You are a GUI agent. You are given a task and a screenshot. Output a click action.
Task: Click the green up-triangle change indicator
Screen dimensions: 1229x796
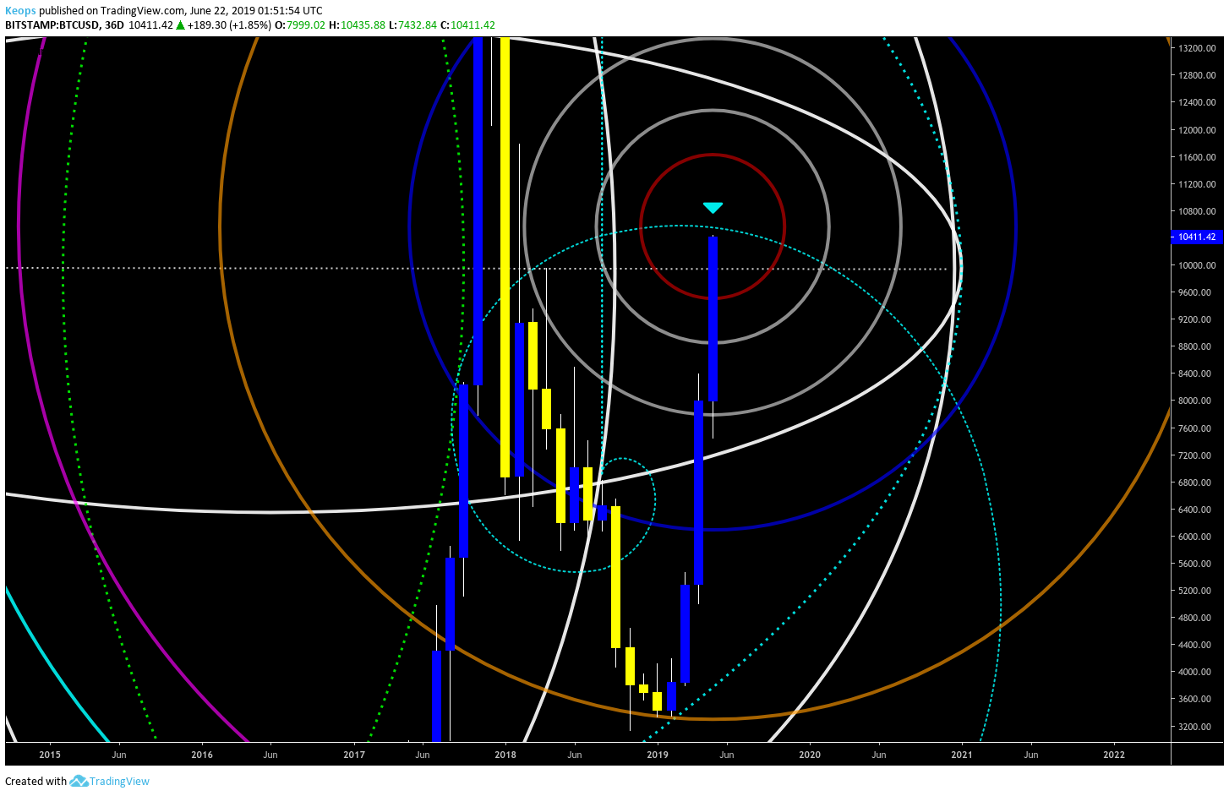[x=180, y=25]
